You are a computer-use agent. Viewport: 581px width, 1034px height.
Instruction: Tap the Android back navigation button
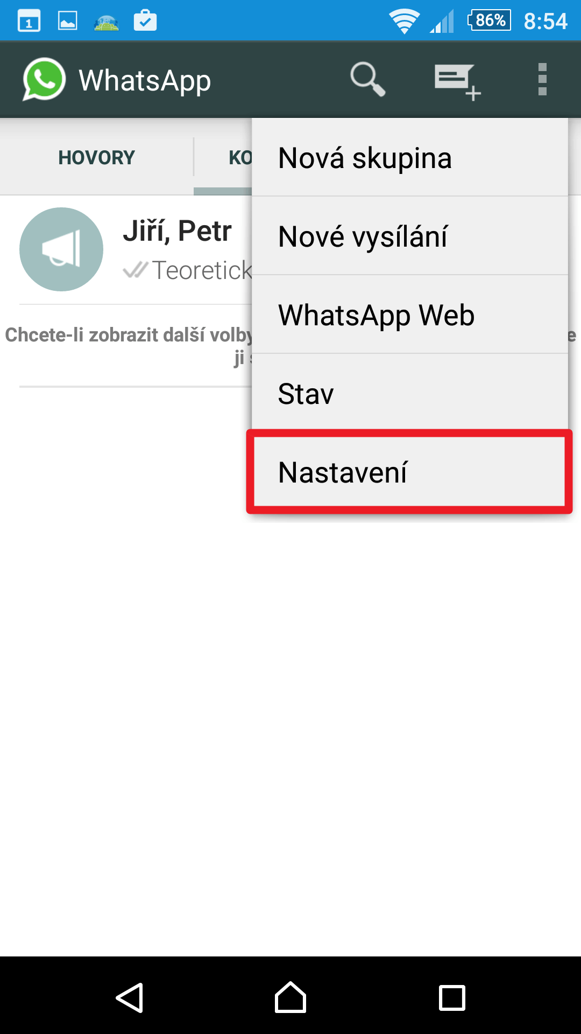(x=129, y=997)
